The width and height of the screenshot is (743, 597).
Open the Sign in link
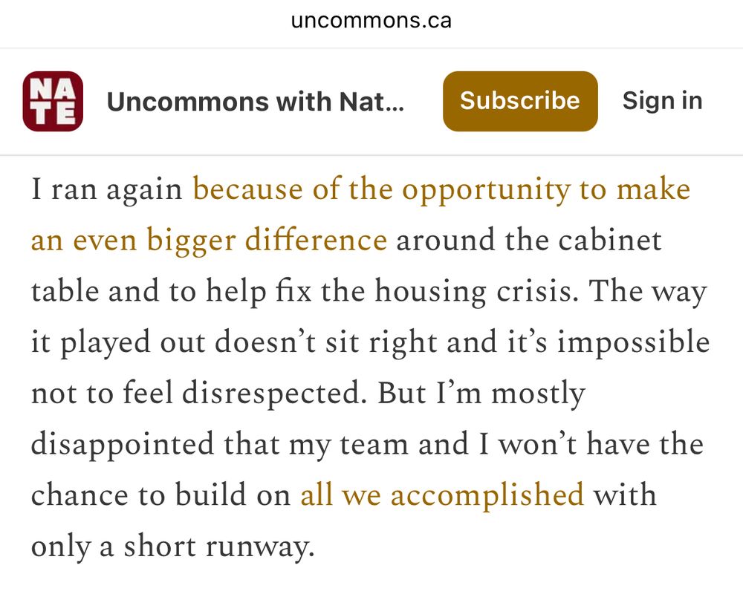pyautogui.click(x=663, y=101)
